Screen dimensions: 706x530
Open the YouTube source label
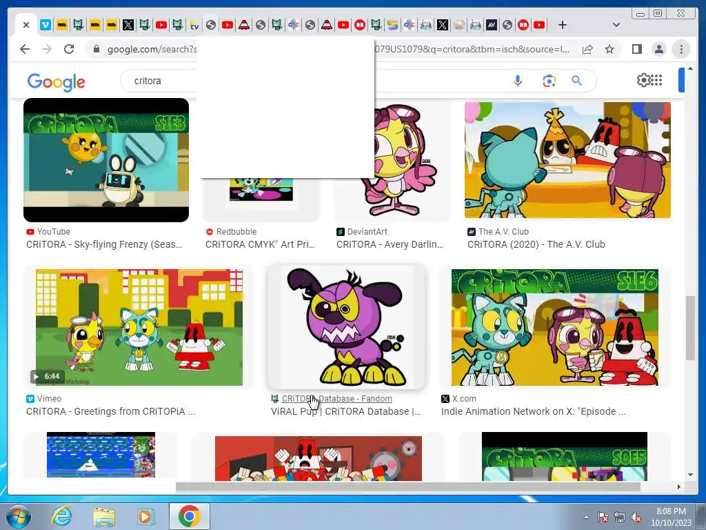(49, 232)
